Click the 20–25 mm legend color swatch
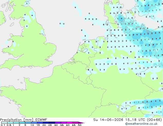 pyautogui.click(x=46, y=123)
